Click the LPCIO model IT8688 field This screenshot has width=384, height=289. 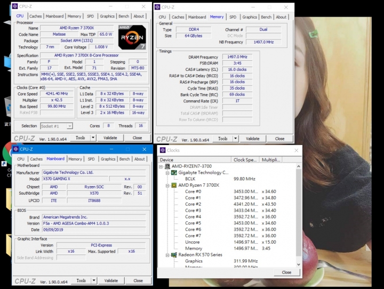[94, 200]
